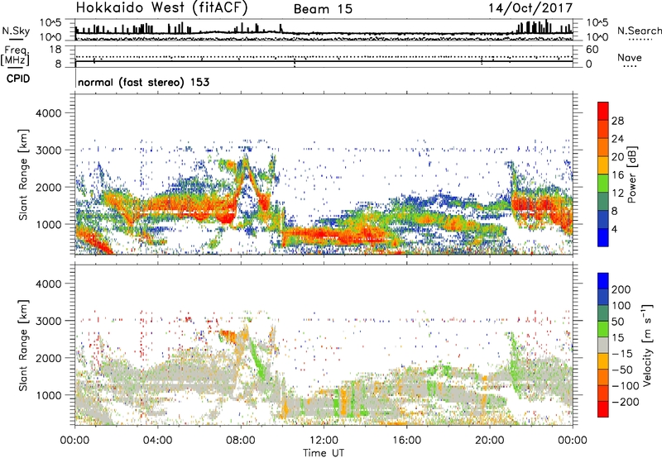This screenshot has width=662, height=458.
Task: Click the '200' tick on the velocity colorbar
Action: click(x=621, y=289)
